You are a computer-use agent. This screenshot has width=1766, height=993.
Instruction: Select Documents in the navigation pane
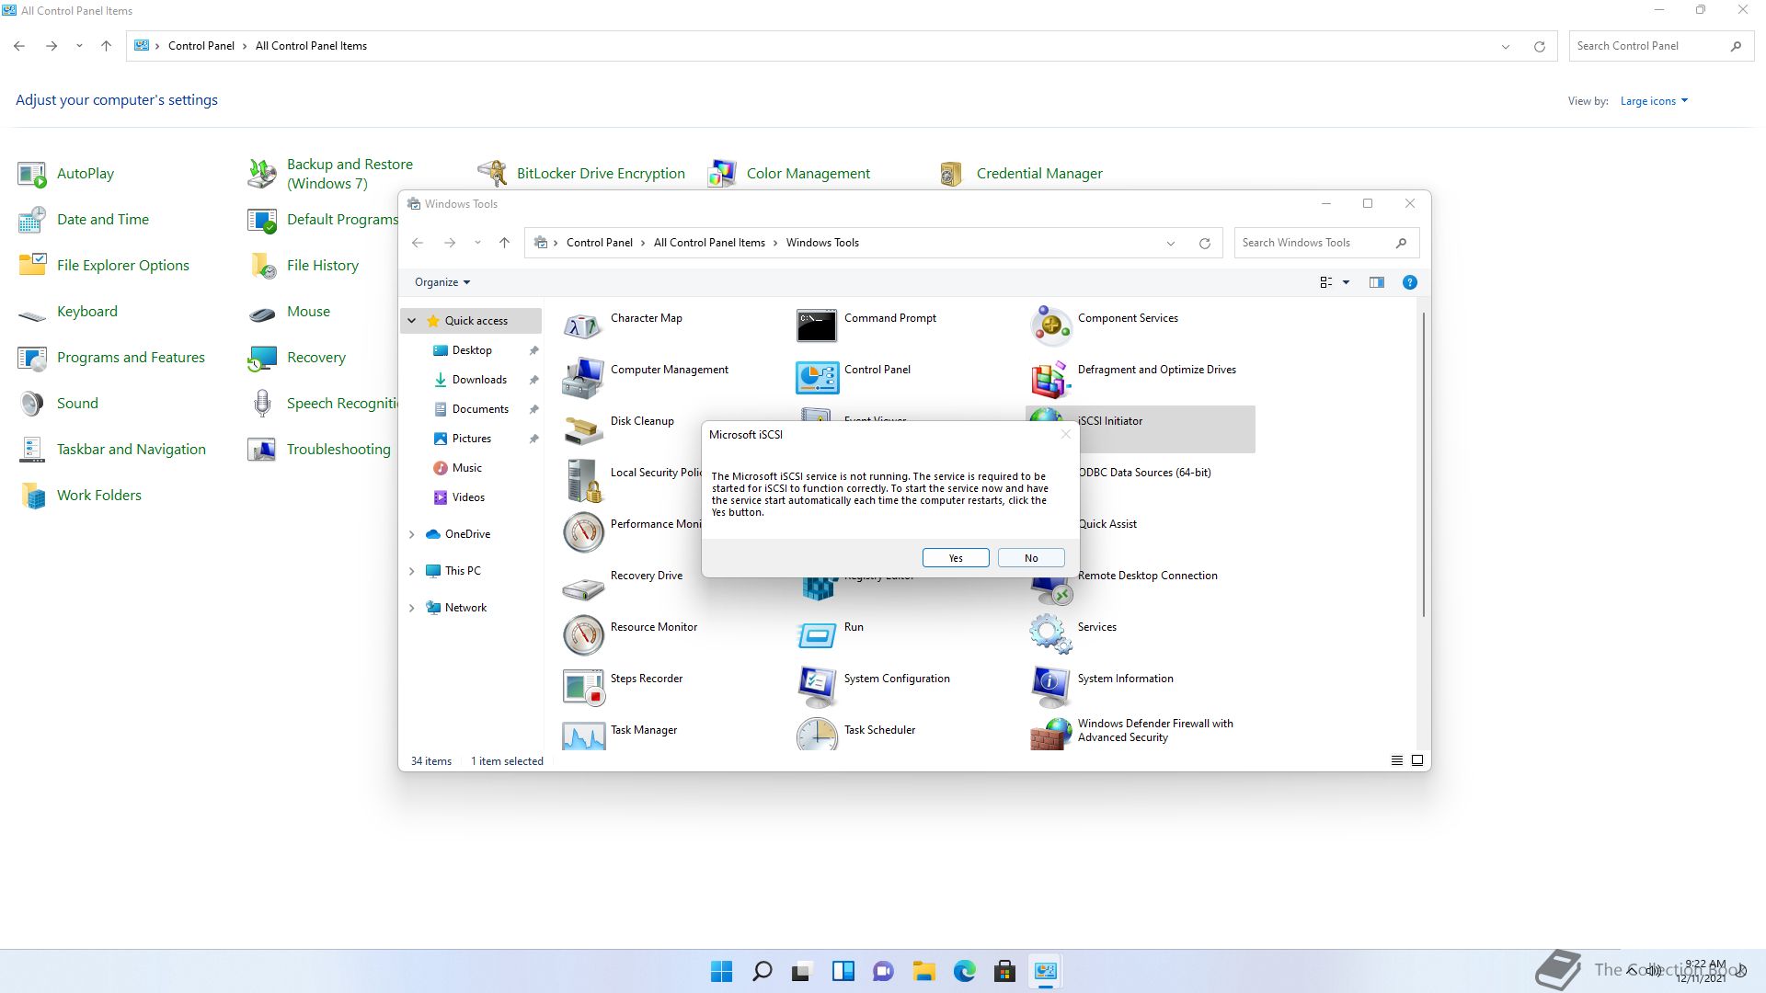(x=480, y=409)
